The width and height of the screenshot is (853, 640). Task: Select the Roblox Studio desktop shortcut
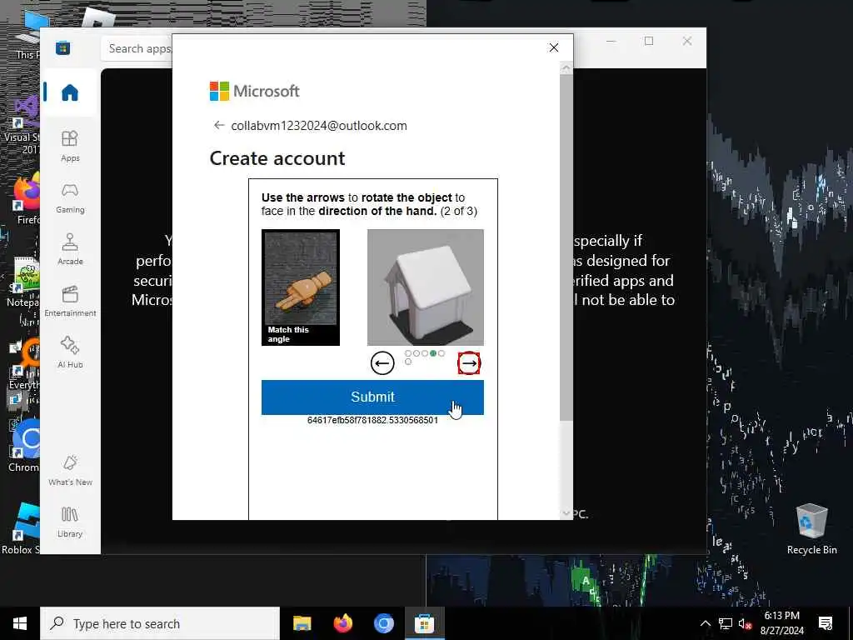pyautogui.click(x=21, y=527)
